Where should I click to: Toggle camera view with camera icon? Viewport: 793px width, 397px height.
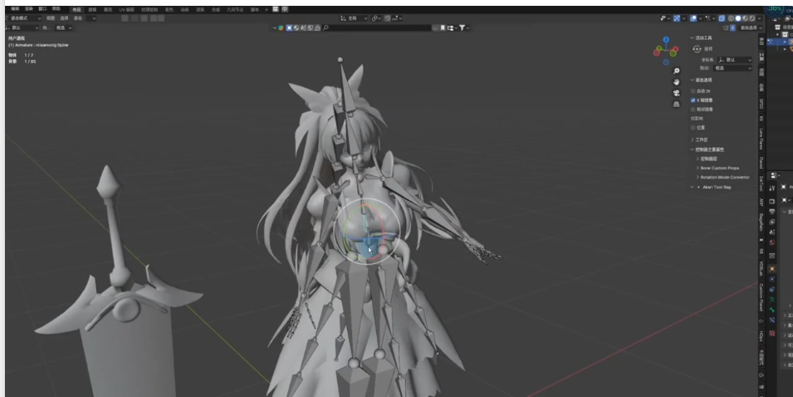click(676, 93)
